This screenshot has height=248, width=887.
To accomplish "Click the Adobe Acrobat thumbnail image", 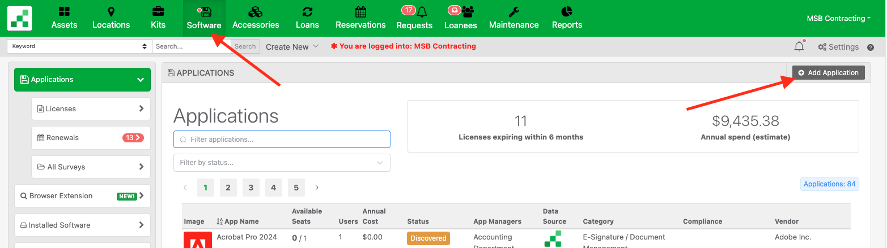I will (x=197, y=240).
